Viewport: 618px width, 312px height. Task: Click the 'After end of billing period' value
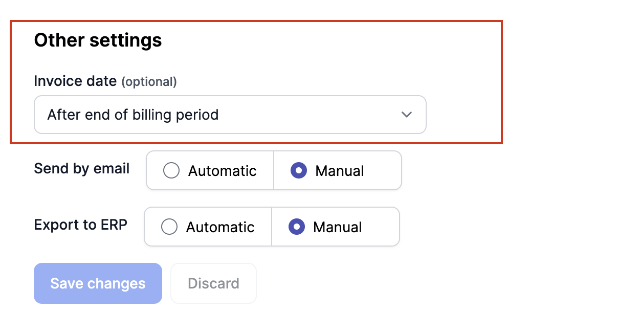pos(133,115)
